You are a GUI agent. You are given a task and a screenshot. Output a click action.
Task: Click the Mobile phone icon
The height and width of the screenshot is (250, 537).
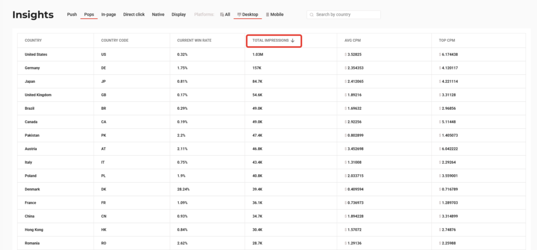coord(268,15)
